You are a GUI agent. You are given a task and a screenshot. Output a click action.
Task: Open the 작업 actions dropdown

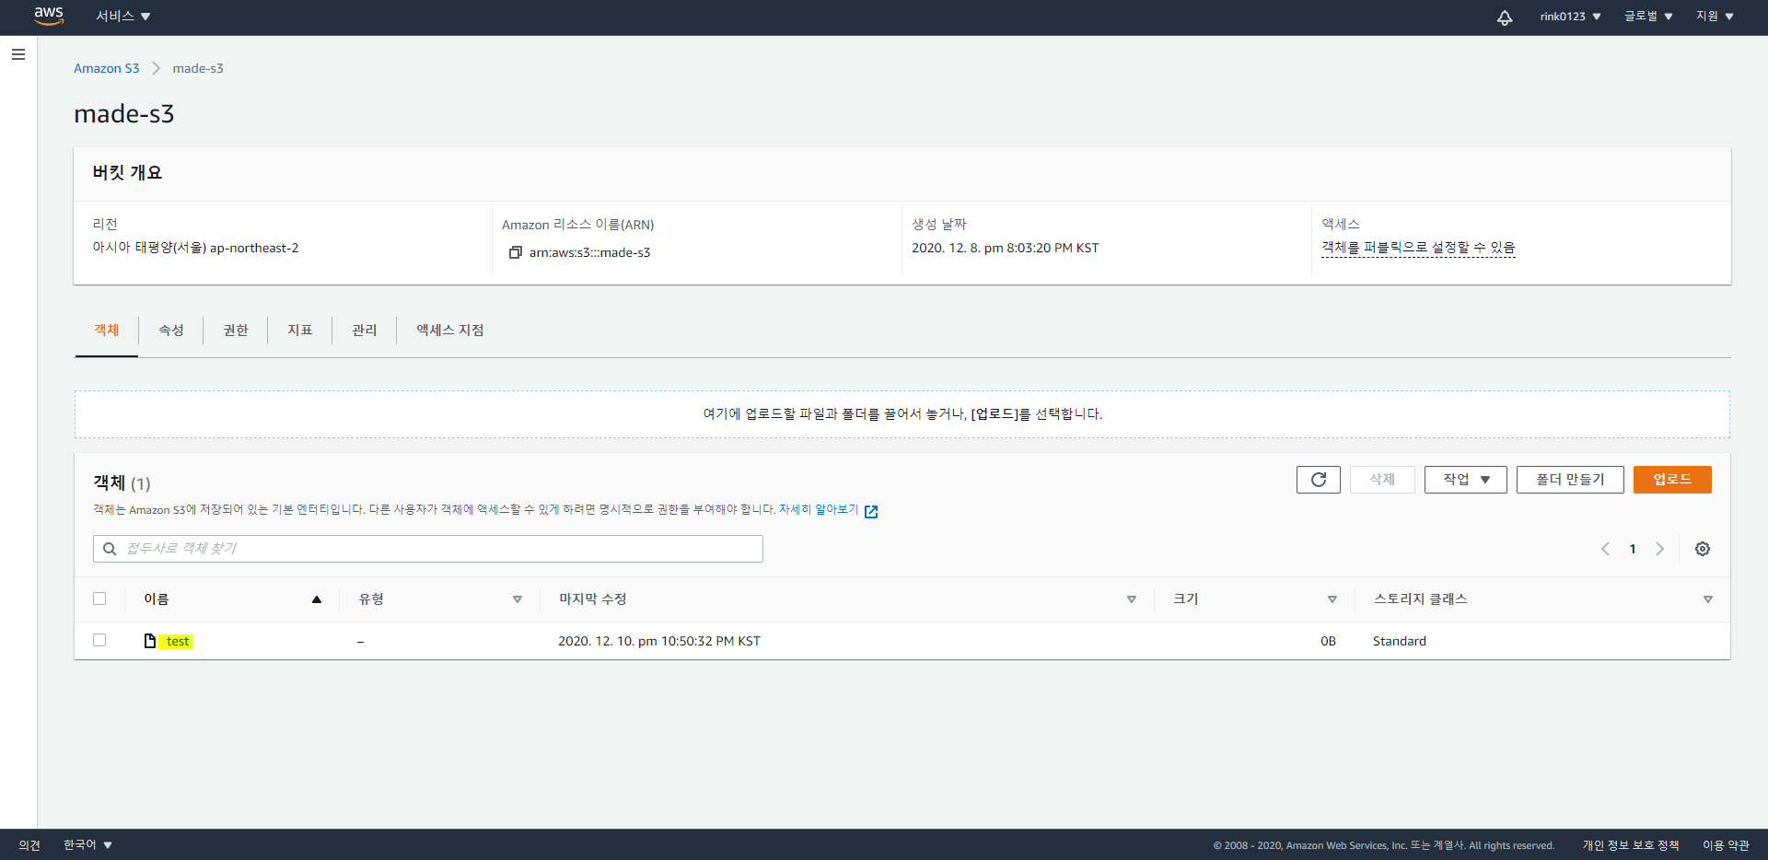1466,480
